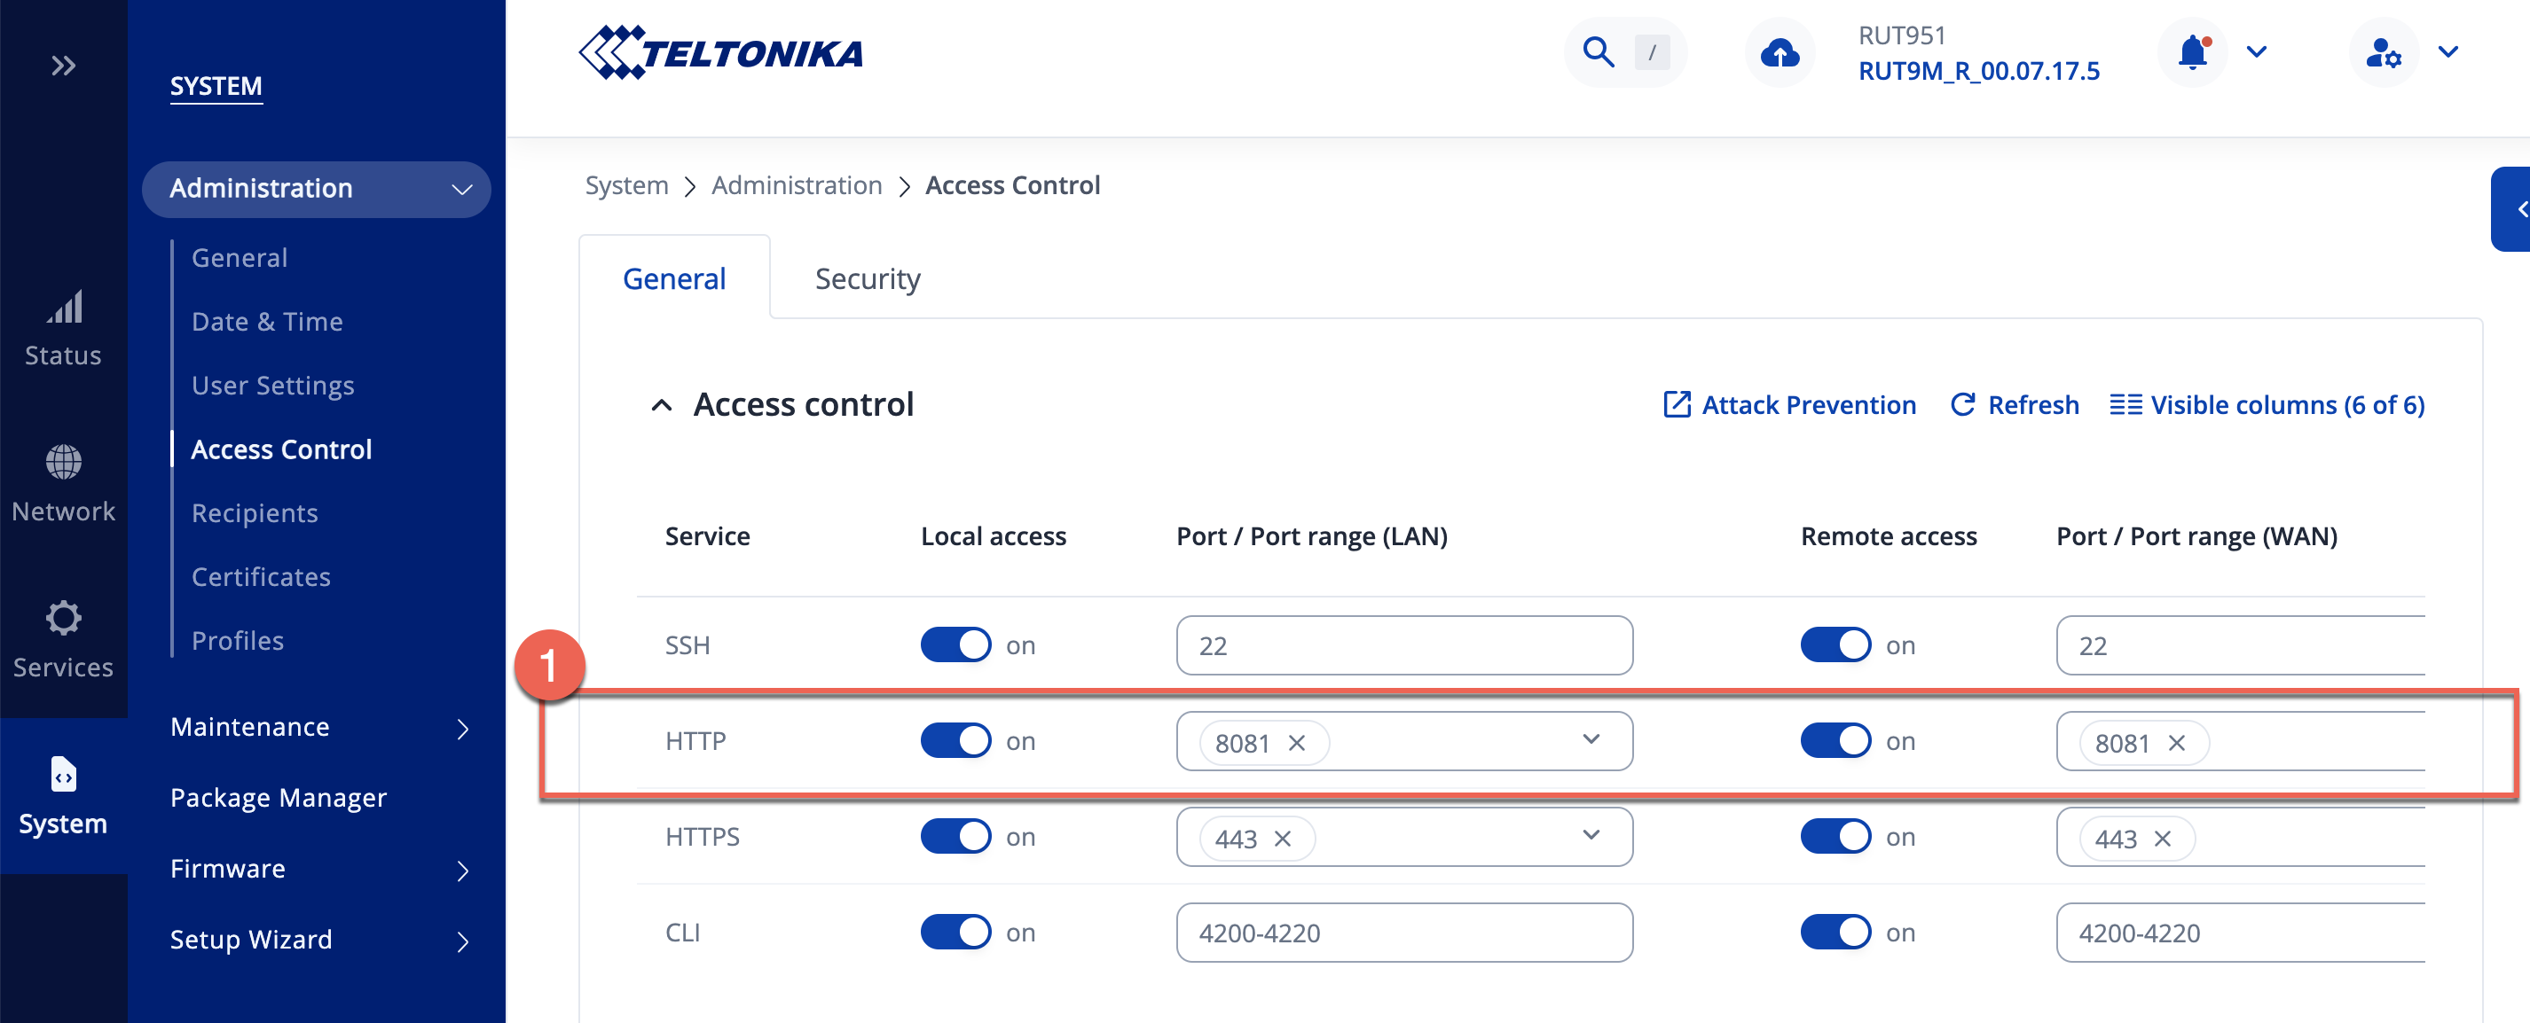Screen dimensions: 2530x1023
Task: Switch to the Security tab
Action: point(868,279)
